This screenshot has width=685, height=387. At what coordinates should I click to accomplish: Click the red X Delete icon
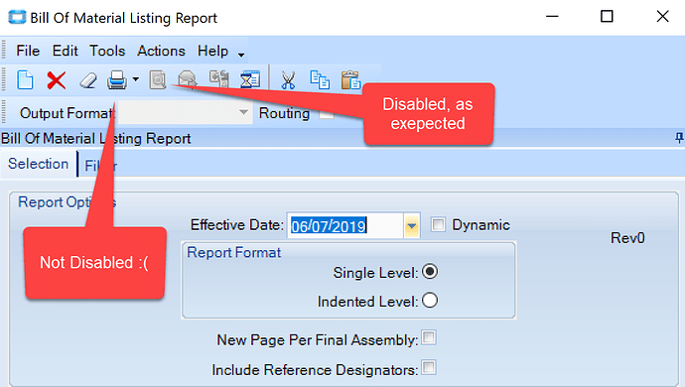coord(57,80)
